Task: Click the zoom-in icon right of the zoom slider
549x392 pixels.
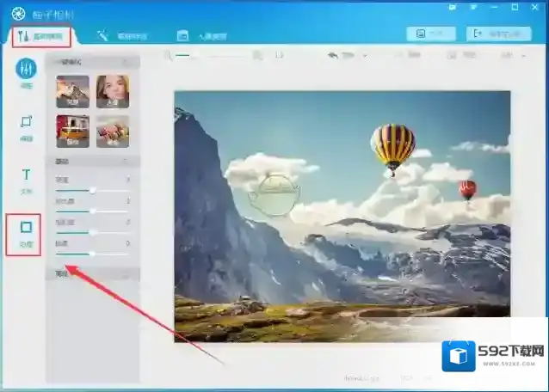Action: coord(257,55)
